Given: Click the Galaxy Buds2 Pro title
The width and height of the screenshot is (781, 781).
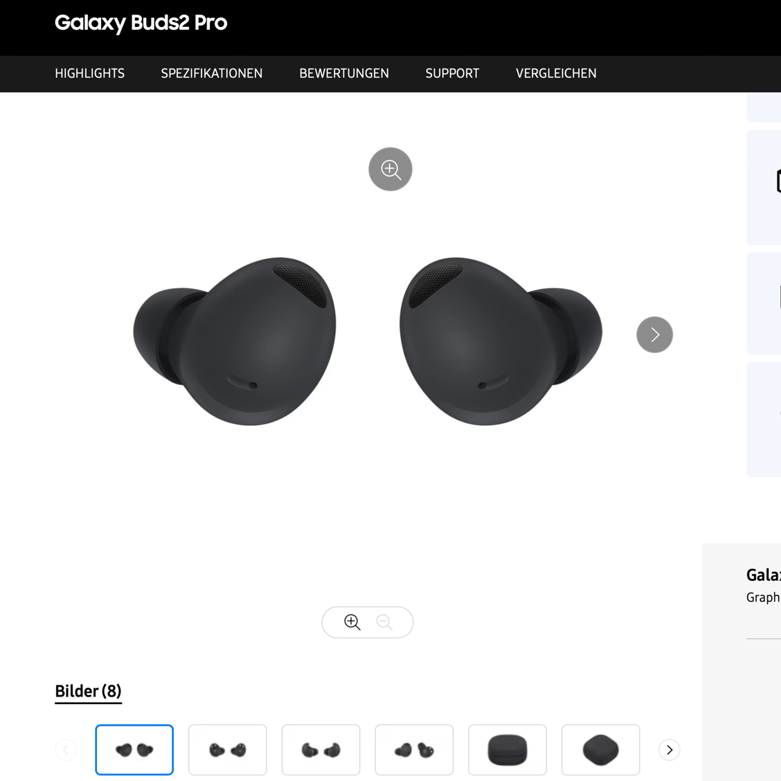Looking at the screenshot, I should pyautogui.click(x=141, y=23).
